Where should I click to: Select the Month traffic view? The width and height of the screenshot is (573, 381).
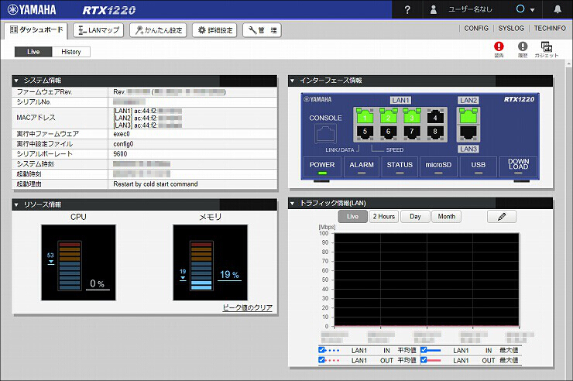(447, 217)
